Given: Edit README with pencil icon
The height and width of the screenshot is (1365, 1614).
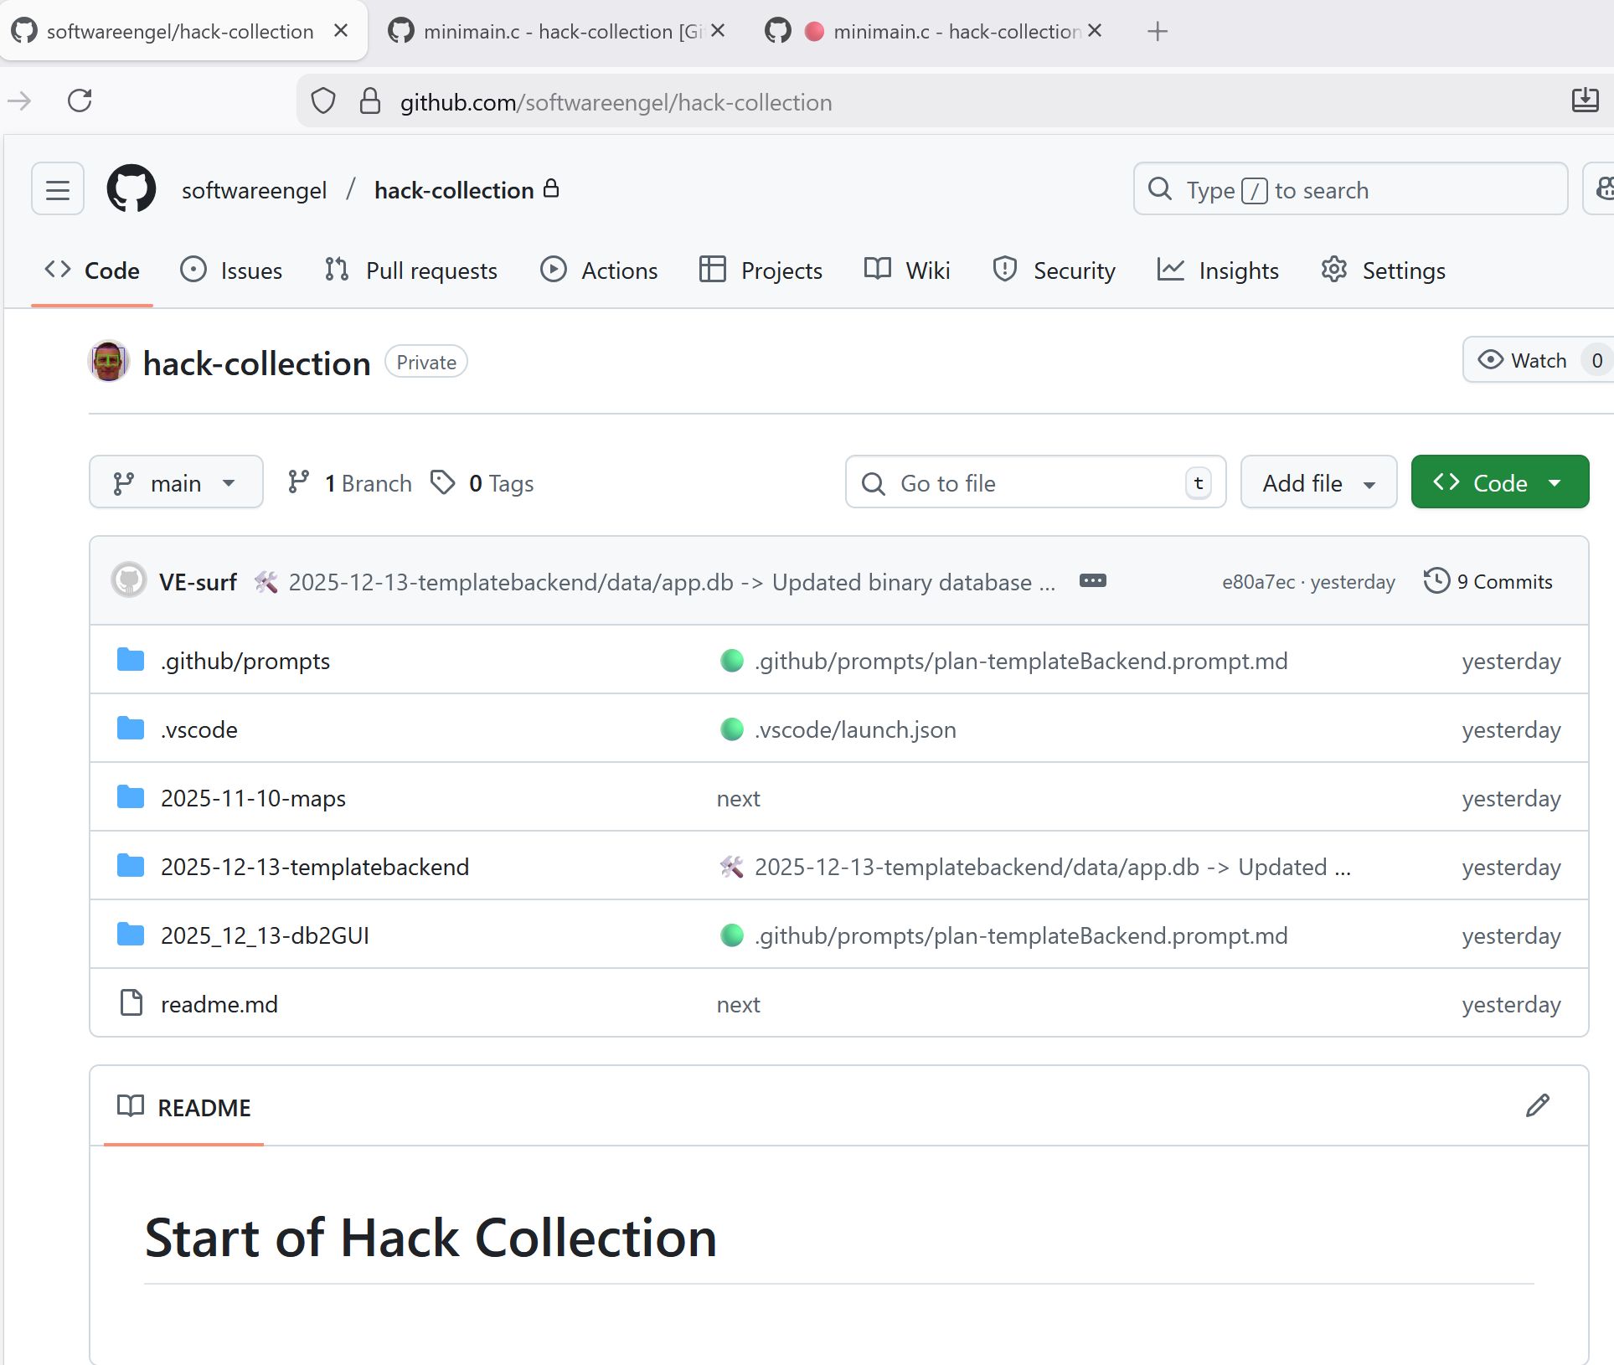Looking at the screenshot, I should point(1537,1106).
